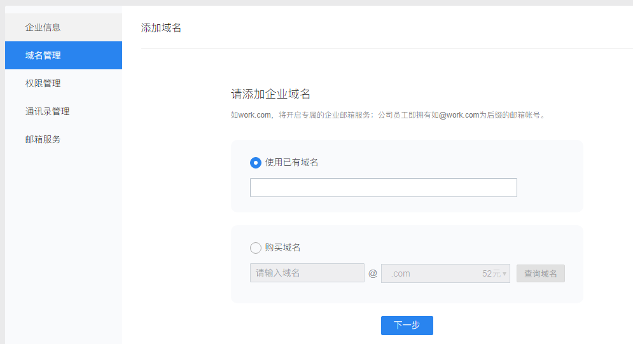Click the 使用已有域名 option label text

point(291,163)
